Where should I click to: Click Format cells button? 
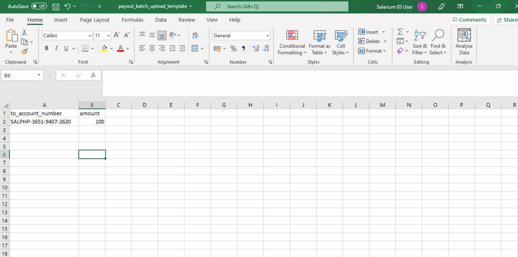[x=372, y=51]
